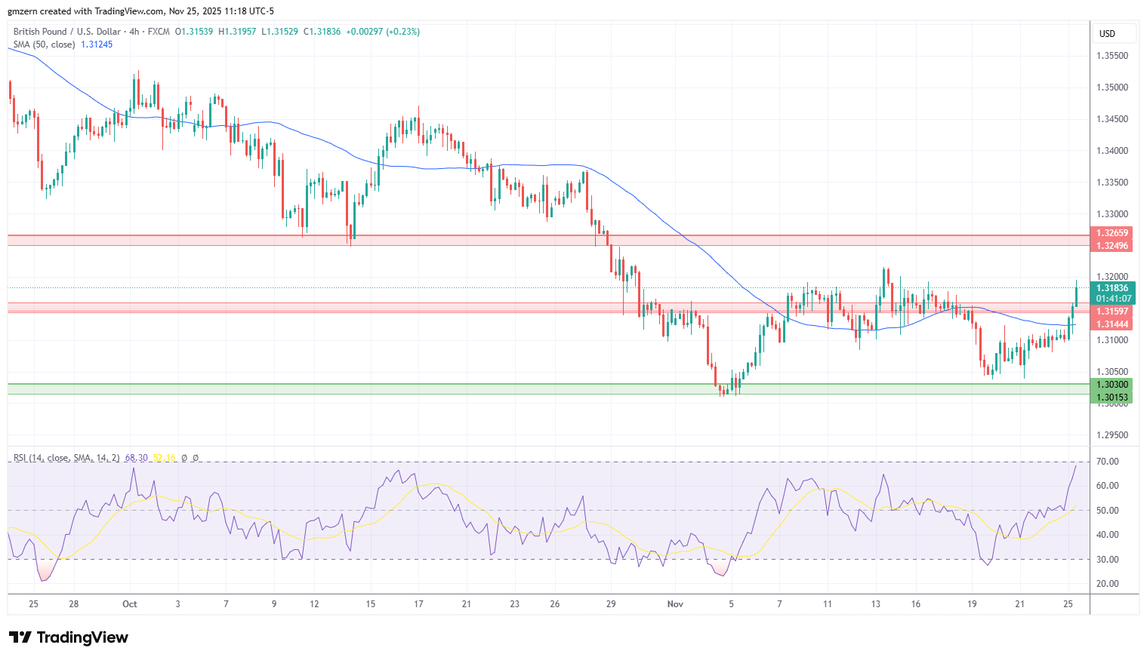Image resolution: width=1147 pixels, height=660 pixels.
Task: Click the 15 date label on the time axis
Action: (x=370, y=604)
